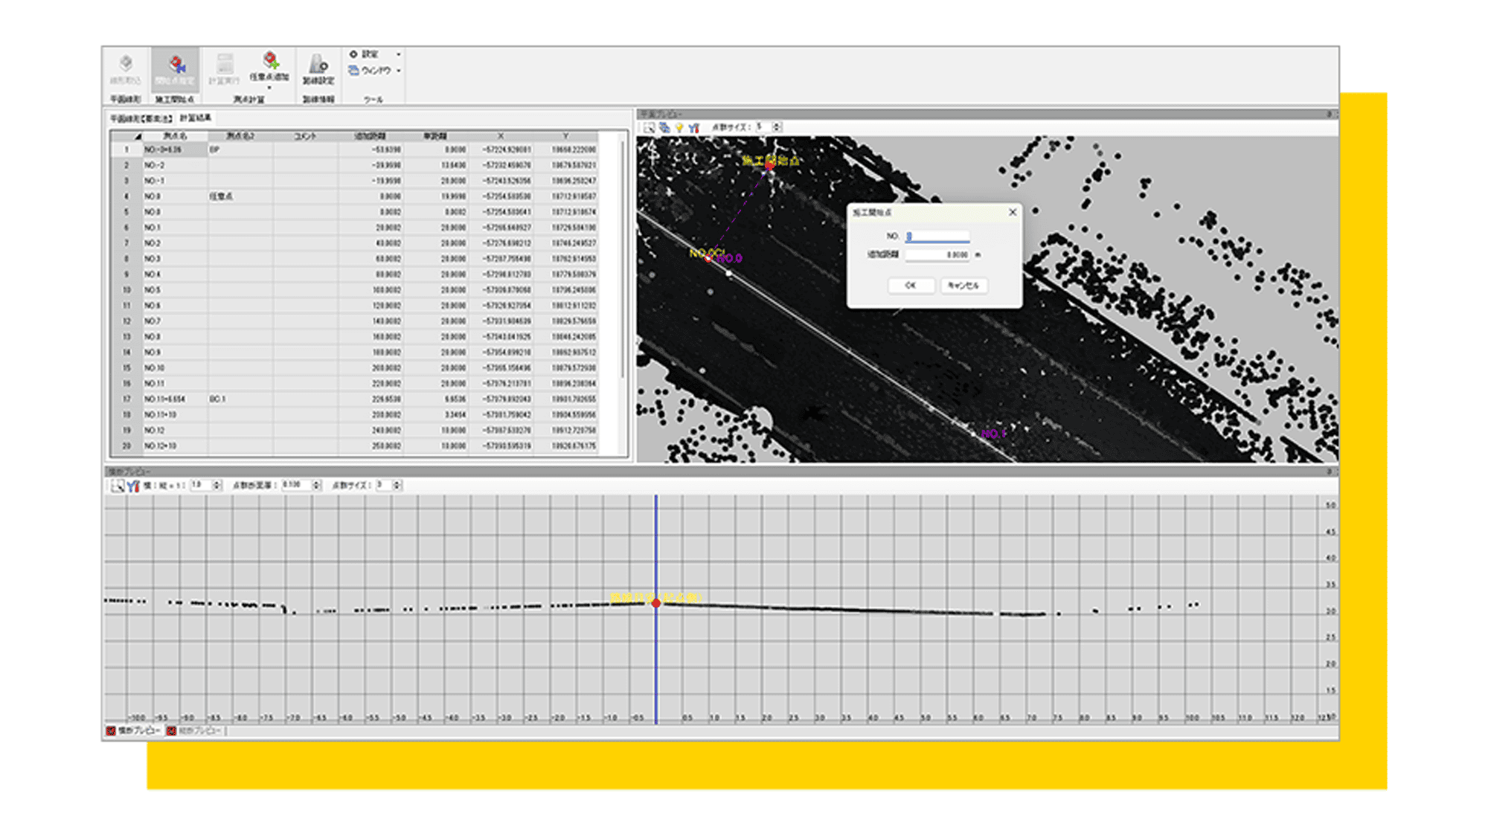The image size is (1488, 836).
Task: Click the NO. input field in dialog
Action: (x=937, y=236)
